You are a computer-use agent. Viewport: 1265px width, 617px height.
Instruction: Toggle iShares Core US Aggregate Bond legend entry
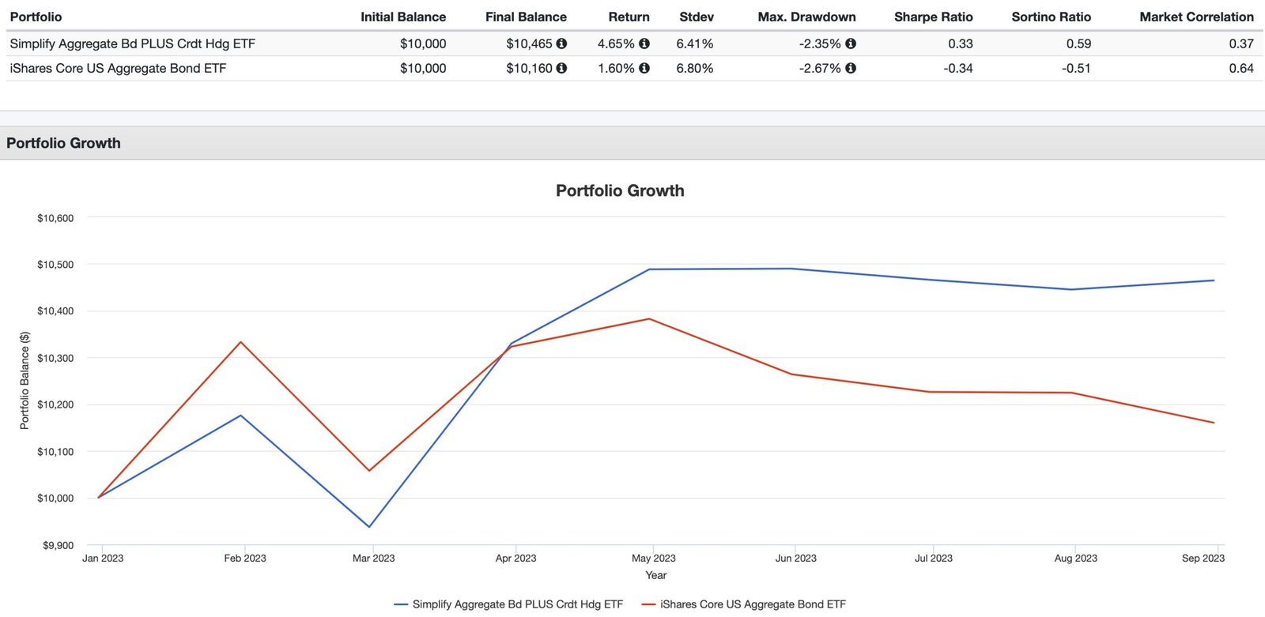(743, 604)
